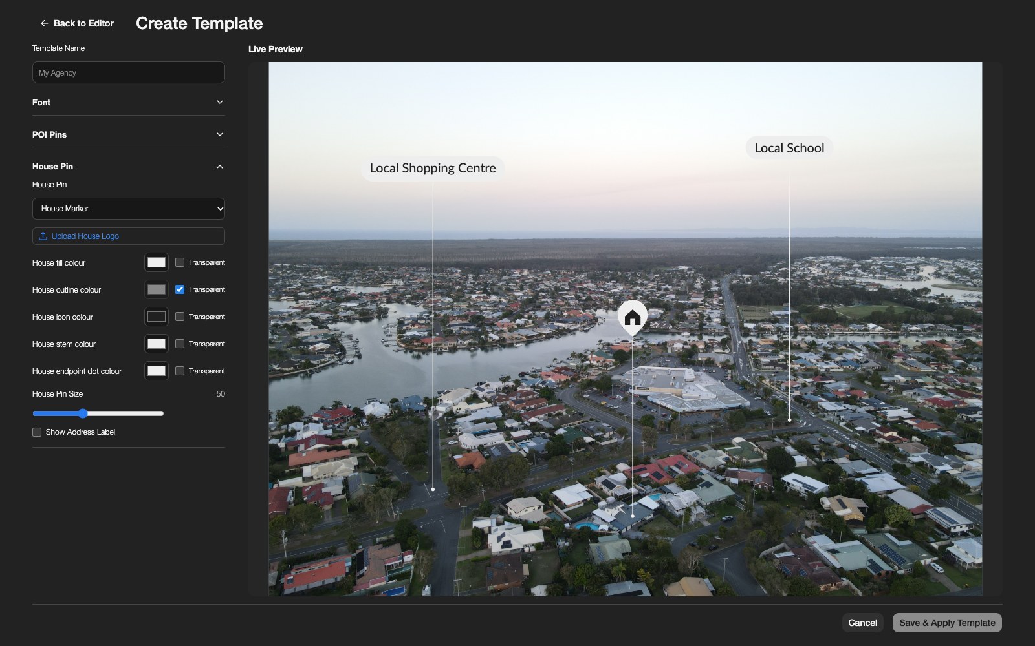
Task: Toggle Transparent for House fill colour
Action: [x=180, y=262]
